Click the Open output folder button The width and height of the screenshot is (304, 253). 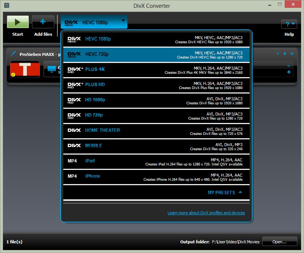279,241
